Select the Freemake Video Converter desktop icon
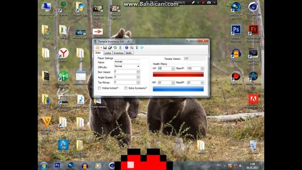 (46, 125)
